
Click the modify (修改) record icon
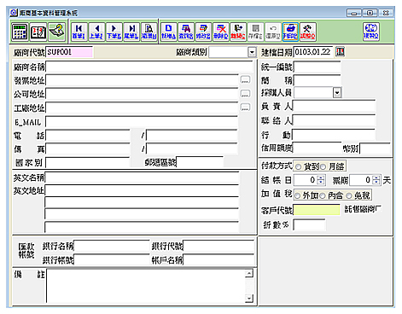(x=203, y=32)
